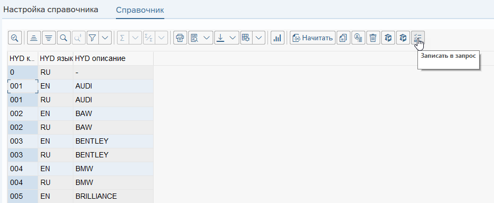
Task: Click BAW description in EN row
Action: tap(113, 114)
